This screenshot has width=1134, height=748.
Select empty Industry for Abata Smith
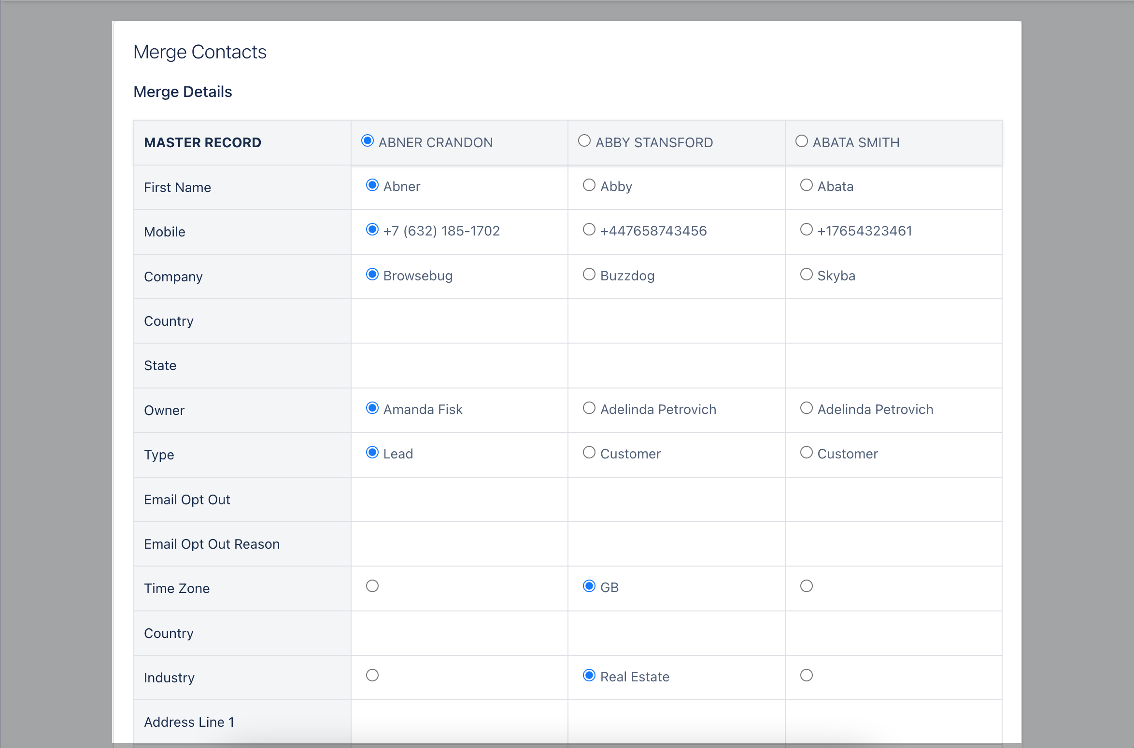[807, 676]
